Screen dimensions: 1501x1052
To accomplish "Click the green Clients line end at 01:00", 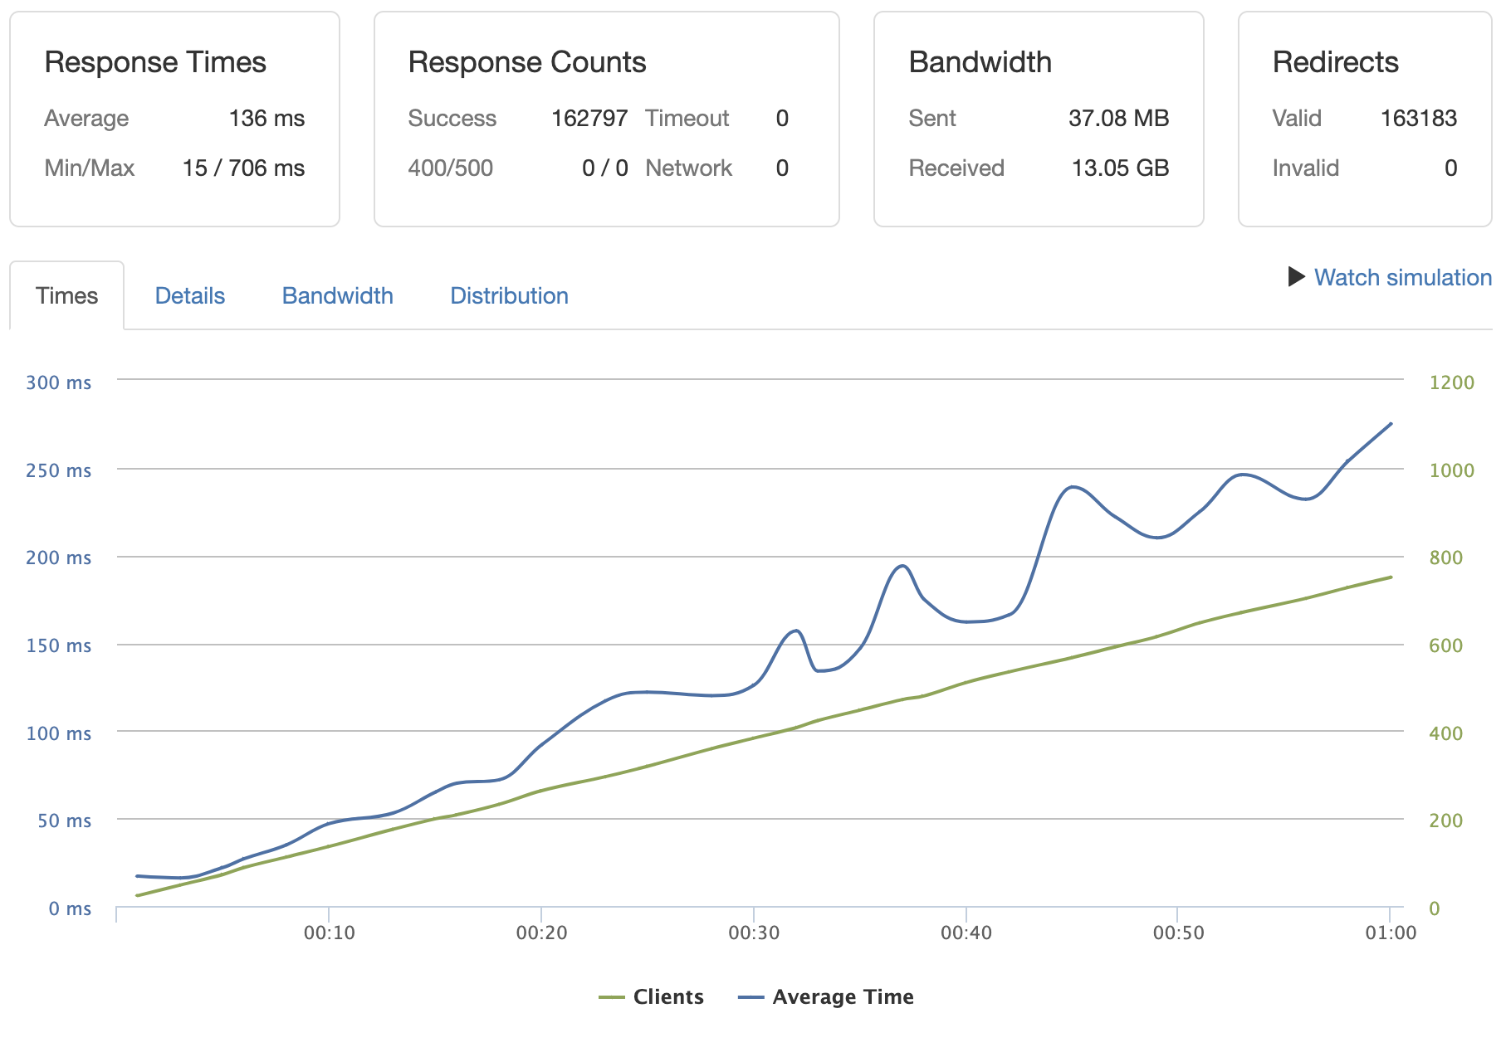I will click(x=1391, y=577).
